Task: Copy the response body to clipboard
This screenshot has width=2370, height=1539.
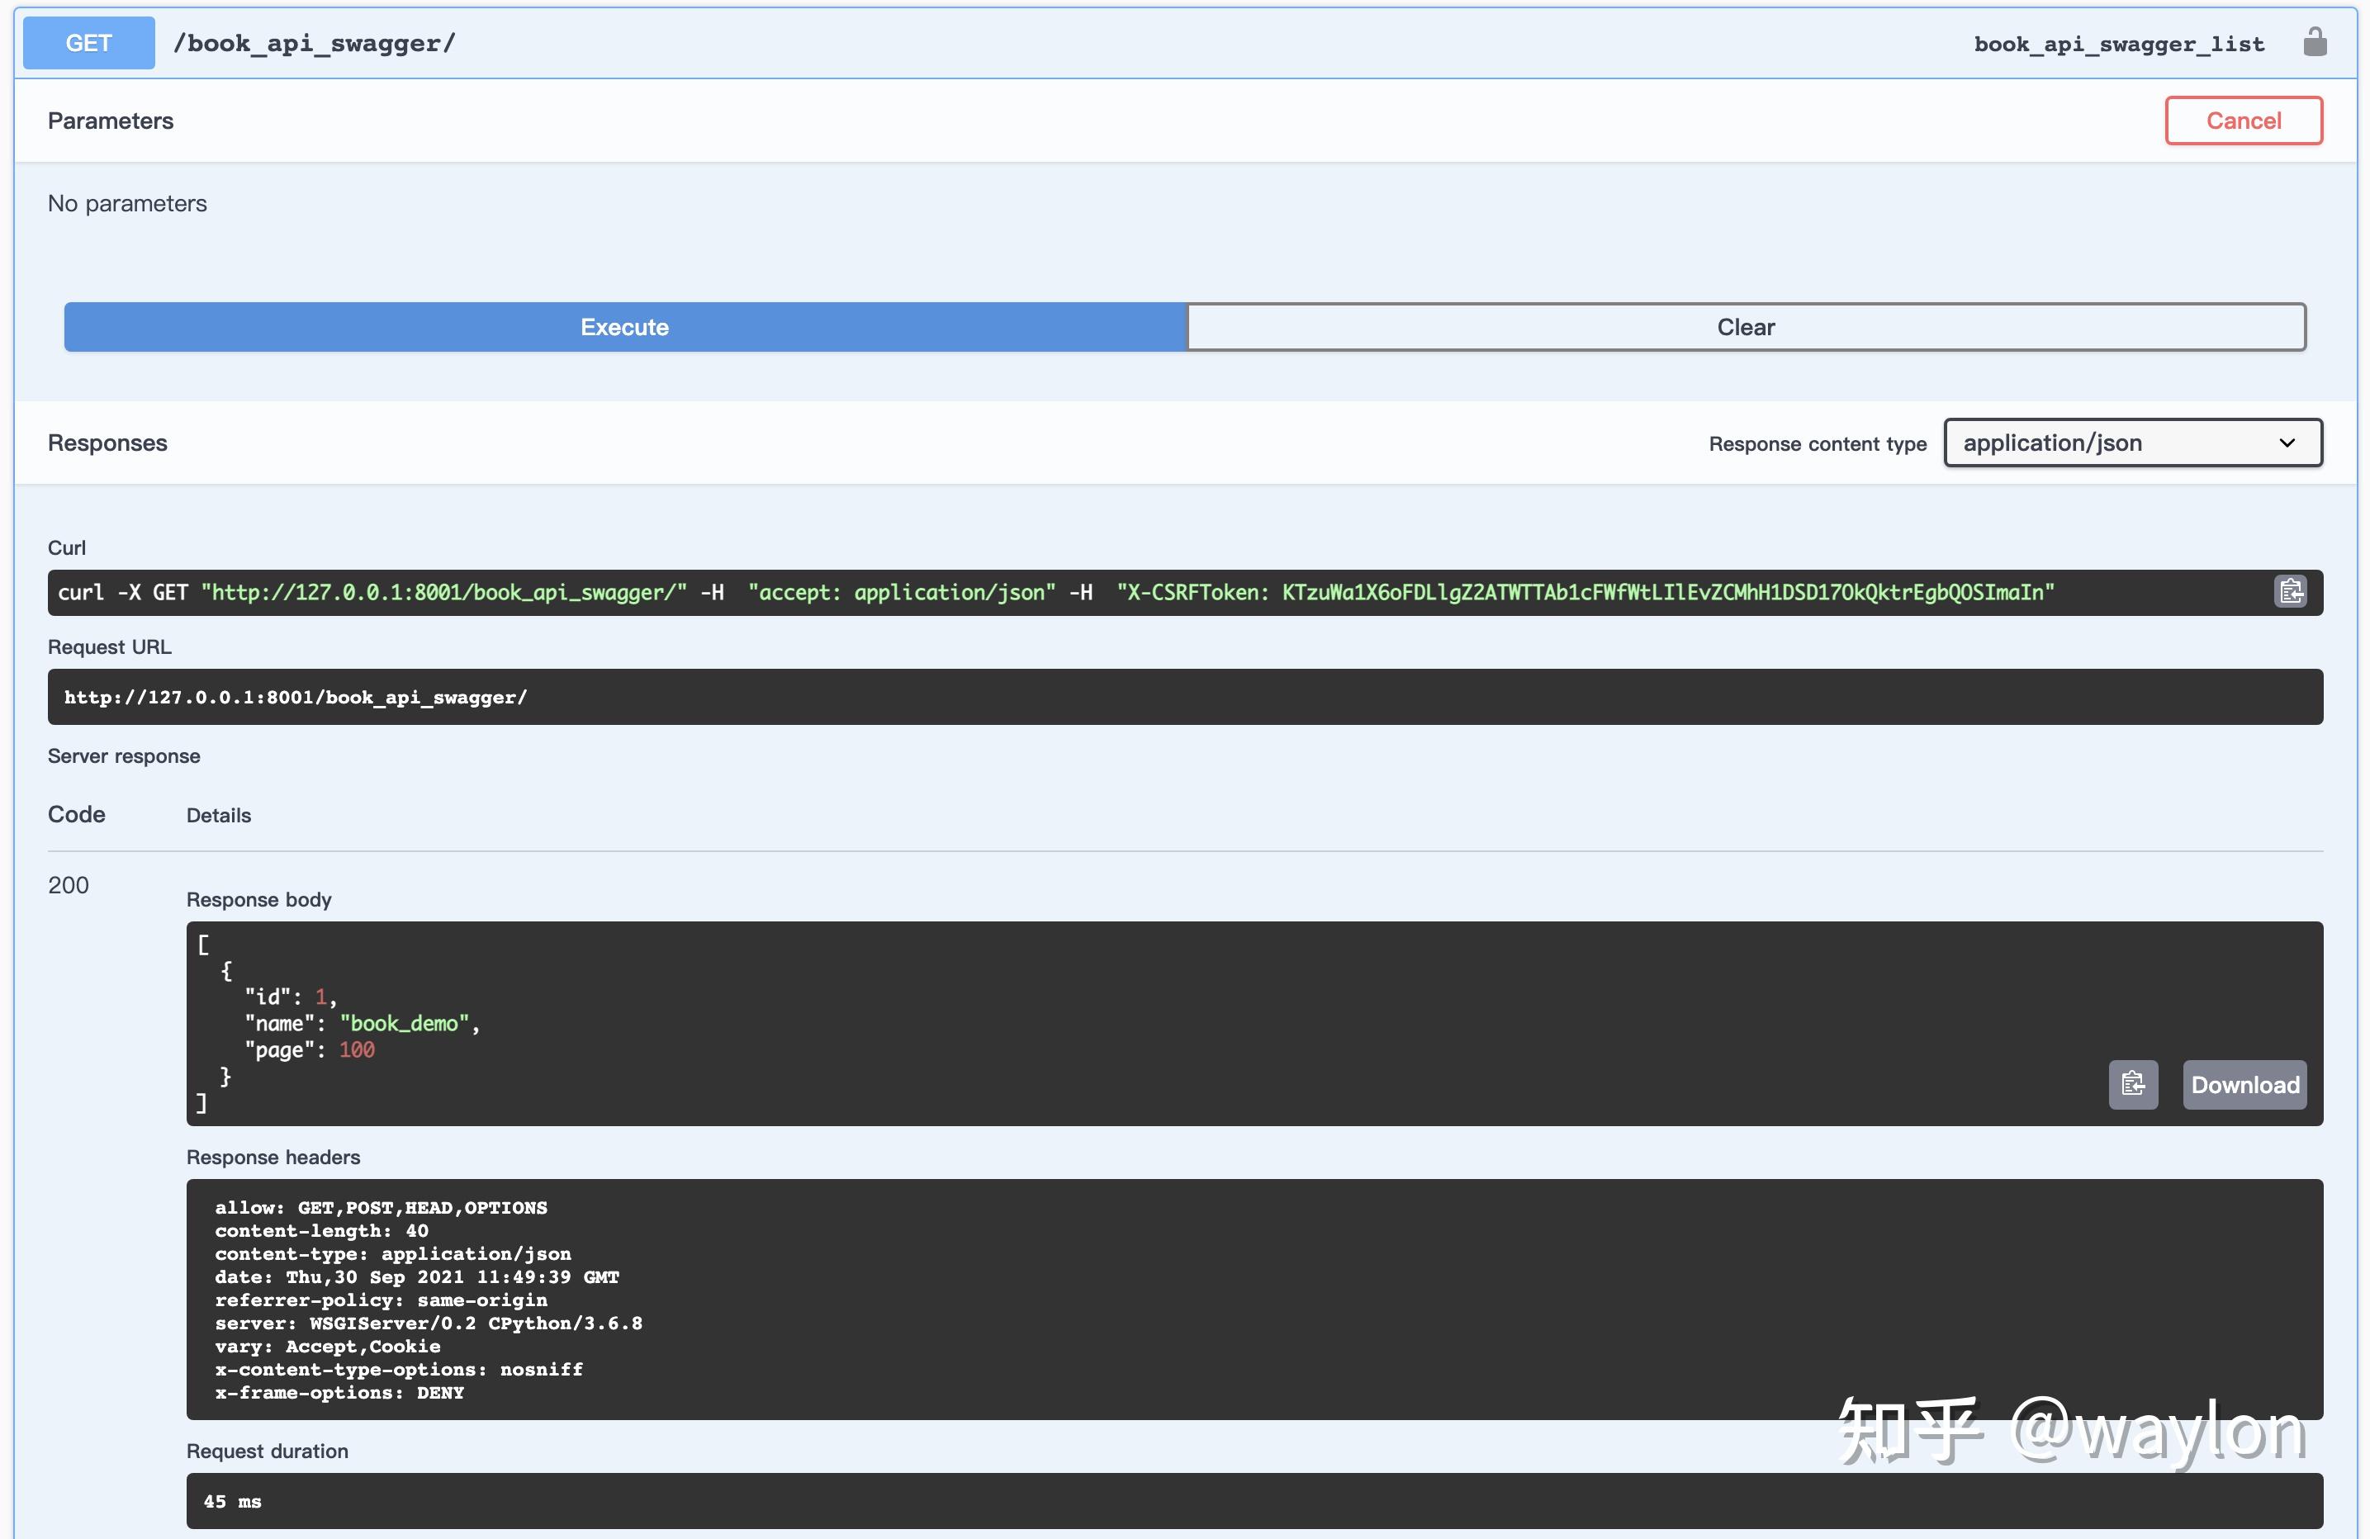Action: (2132, 1084)
